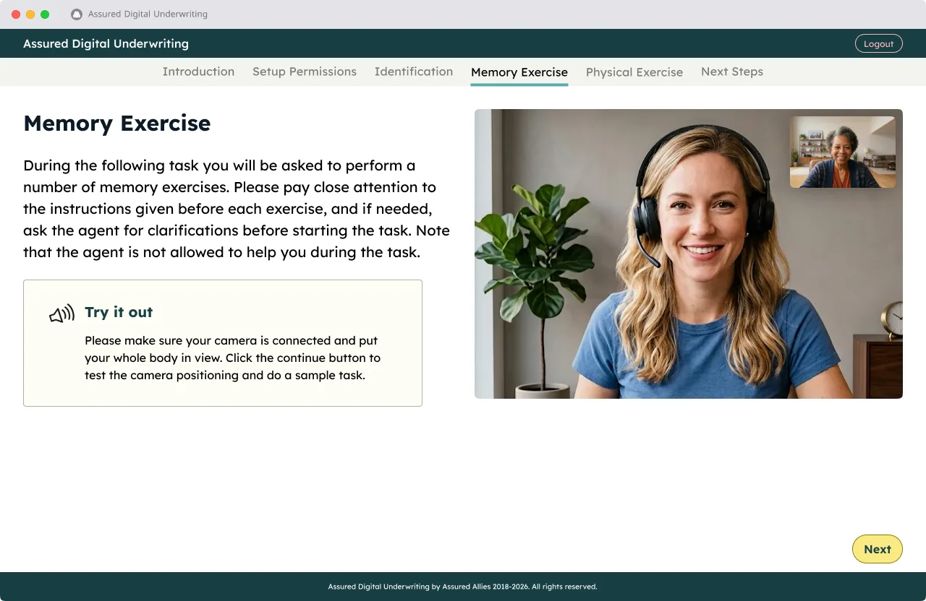Open the Physical Exercise tab
The height and width of the screenshot is (601, 926).
(x=634, y=72)
